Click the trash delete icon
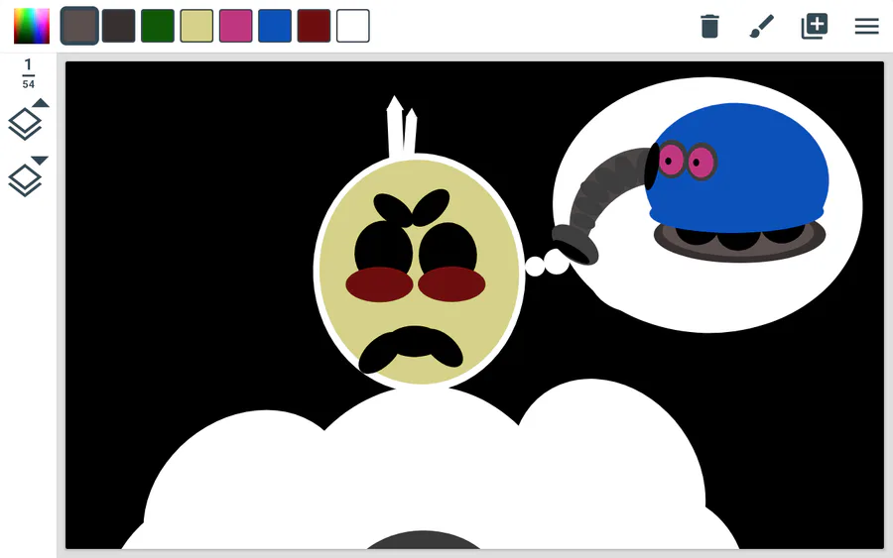893x558 pixels. click(x=709, y=26)
